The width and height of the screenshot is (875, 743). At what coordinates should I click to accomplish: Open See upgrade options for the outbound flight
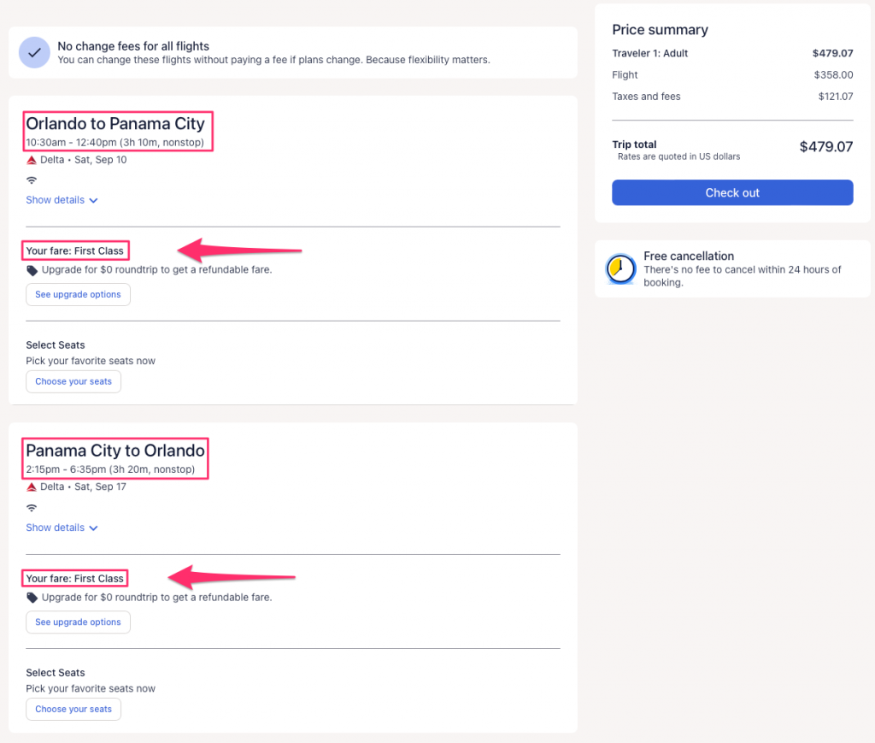click(x=78, y=294)
